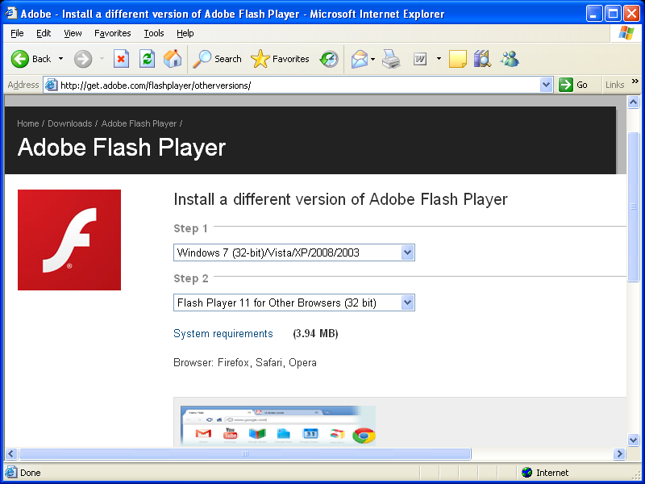Screen dimensions: 645x484
Task: Click the green Go arrow button
Action: click(566, 85)
